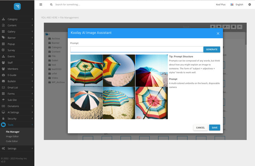
Task: Select the striped umbrella on sand image
Action: 119,103
